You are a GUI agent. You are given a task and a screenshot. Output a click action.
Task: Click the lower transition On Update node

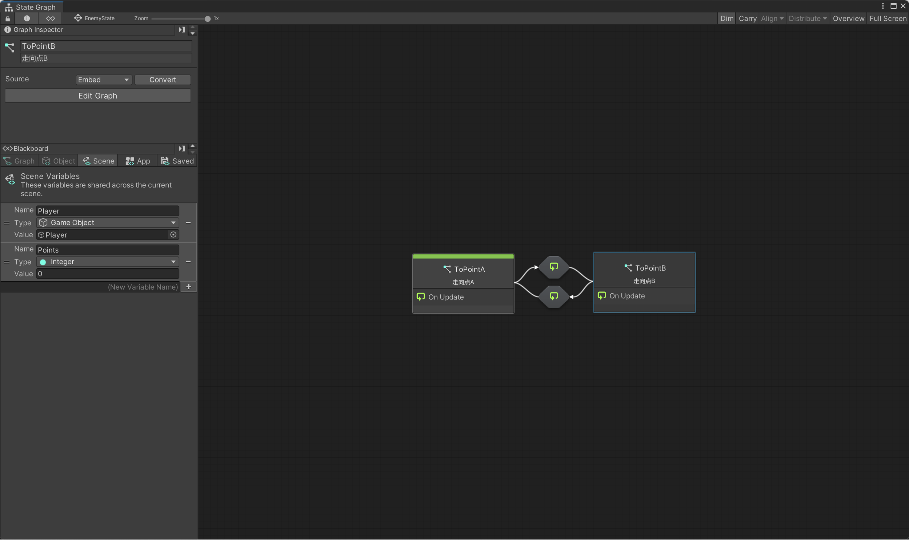(x=553, y=297)
